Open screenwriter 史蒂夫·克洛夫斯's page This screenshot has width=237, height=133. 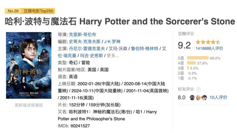pyautogui.click(x=85, y=42)
